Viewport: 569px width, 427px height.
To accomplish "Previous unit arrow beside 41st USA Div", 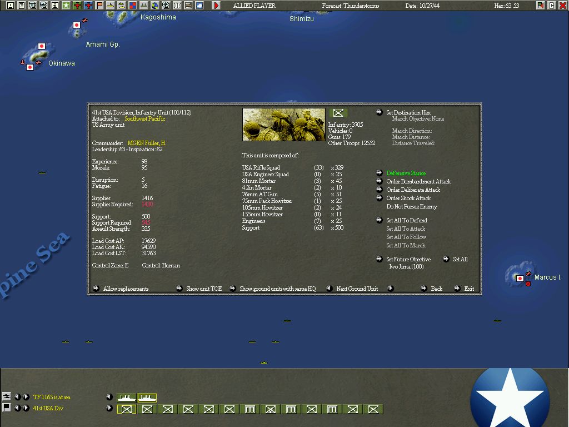I will coord(17,408).
